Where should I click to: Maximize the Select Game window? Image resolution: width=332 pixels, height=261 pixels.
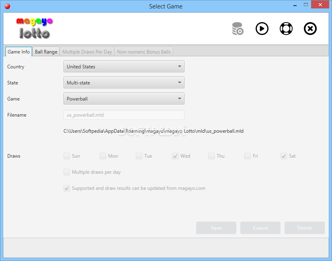306,4
